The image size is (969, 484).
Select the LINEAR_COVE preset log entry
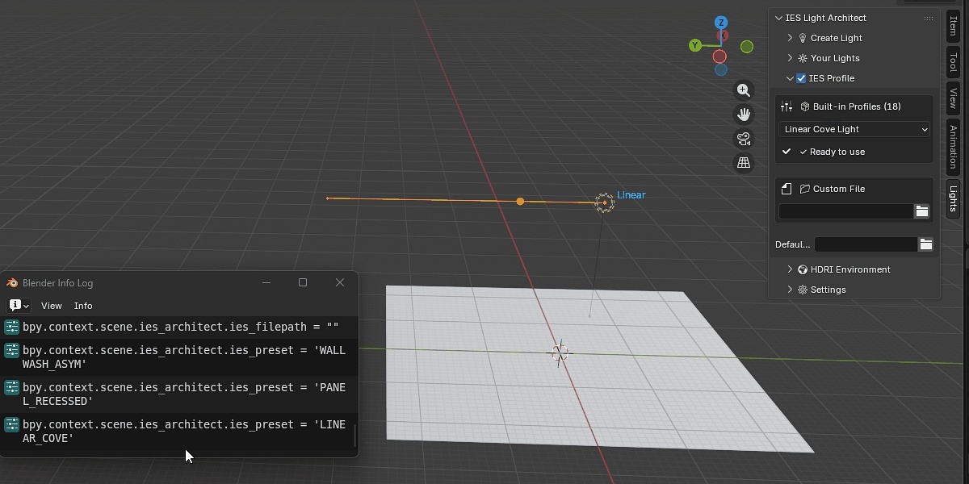pyautogui.click(x=178, y=432)
